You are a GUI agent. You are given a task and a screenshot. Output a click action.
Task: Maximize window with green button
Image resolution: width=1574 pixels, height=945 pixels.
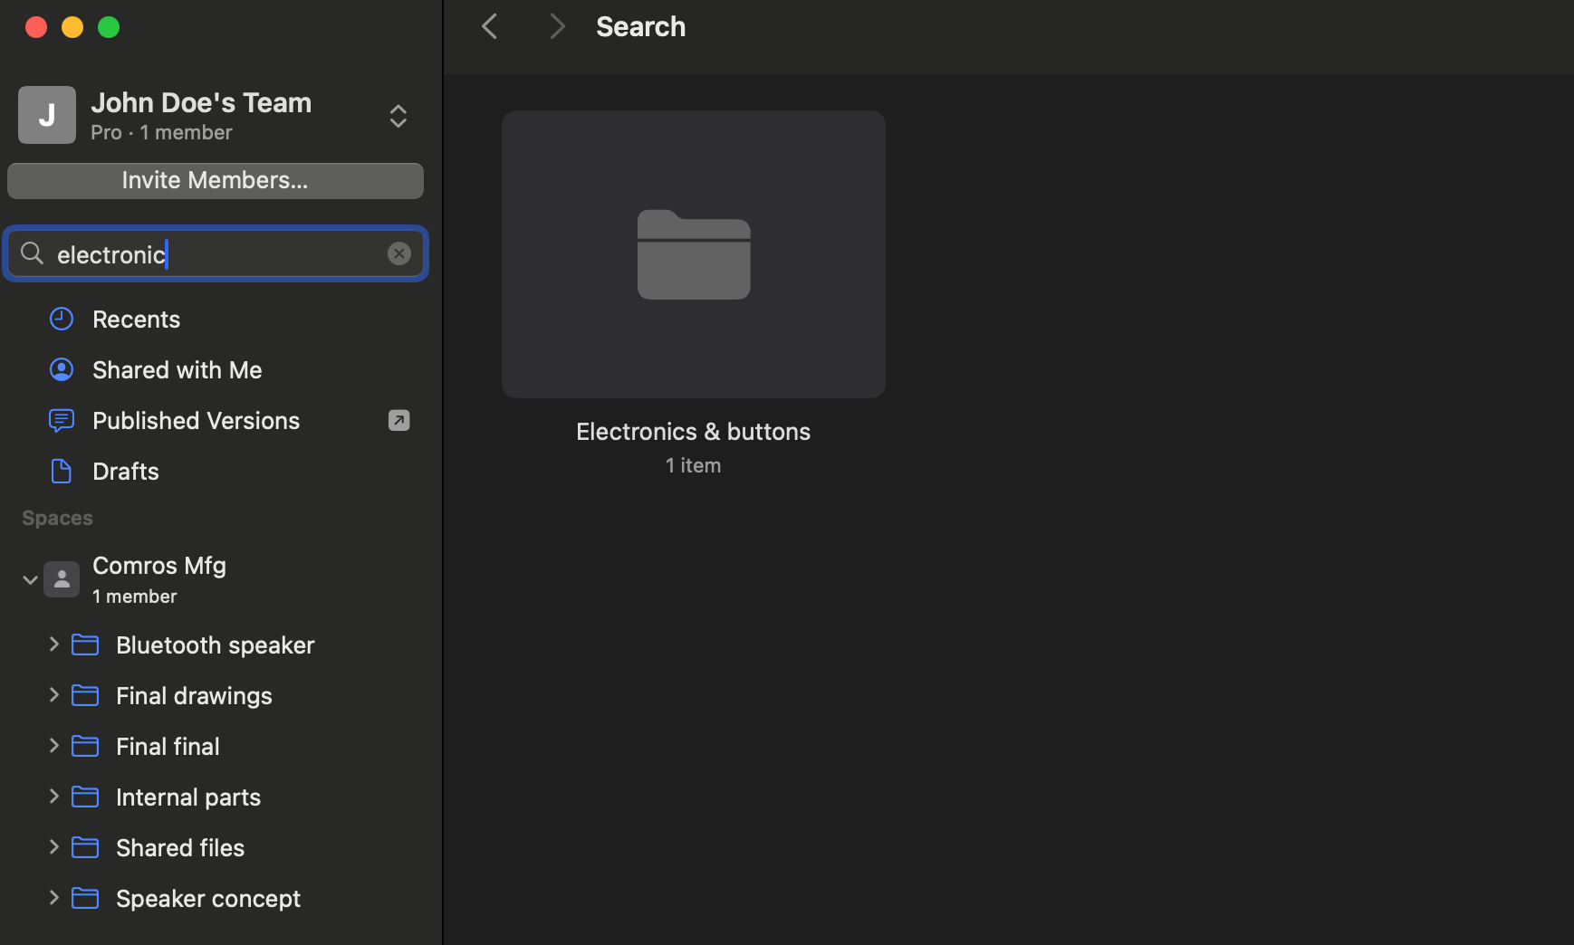(x=109, y=27)
